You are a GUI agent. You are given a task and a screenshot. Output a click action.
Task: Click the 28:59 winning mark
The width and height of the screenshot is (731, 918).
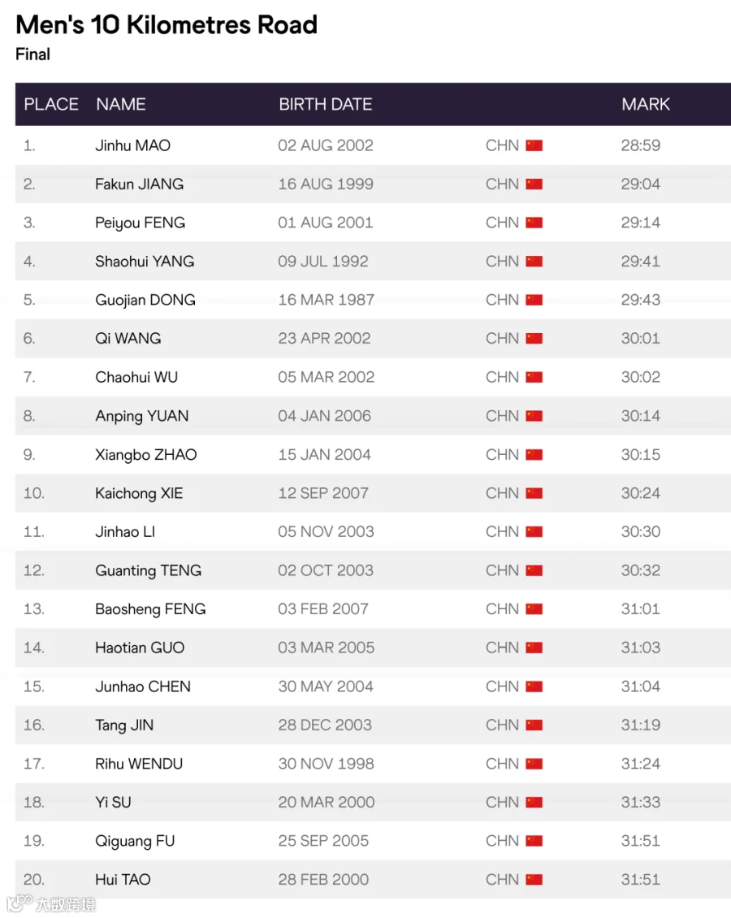(x=641, y=145)
